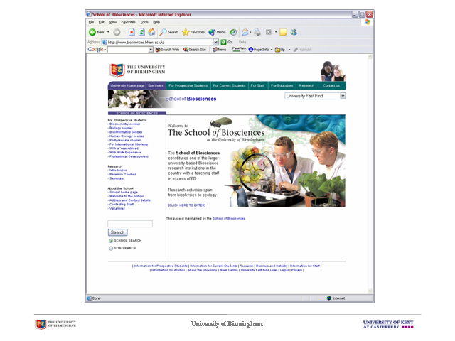Click Search Site on the Google toolbar
This screenshot has width=455, height=341.
(x=194, y=50)
